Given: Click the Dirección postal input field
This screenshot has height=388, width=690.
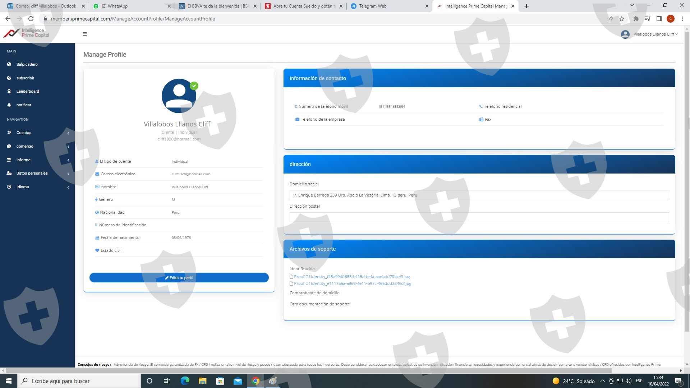Looking at the screenshot, I should click(x=479, y=217).
